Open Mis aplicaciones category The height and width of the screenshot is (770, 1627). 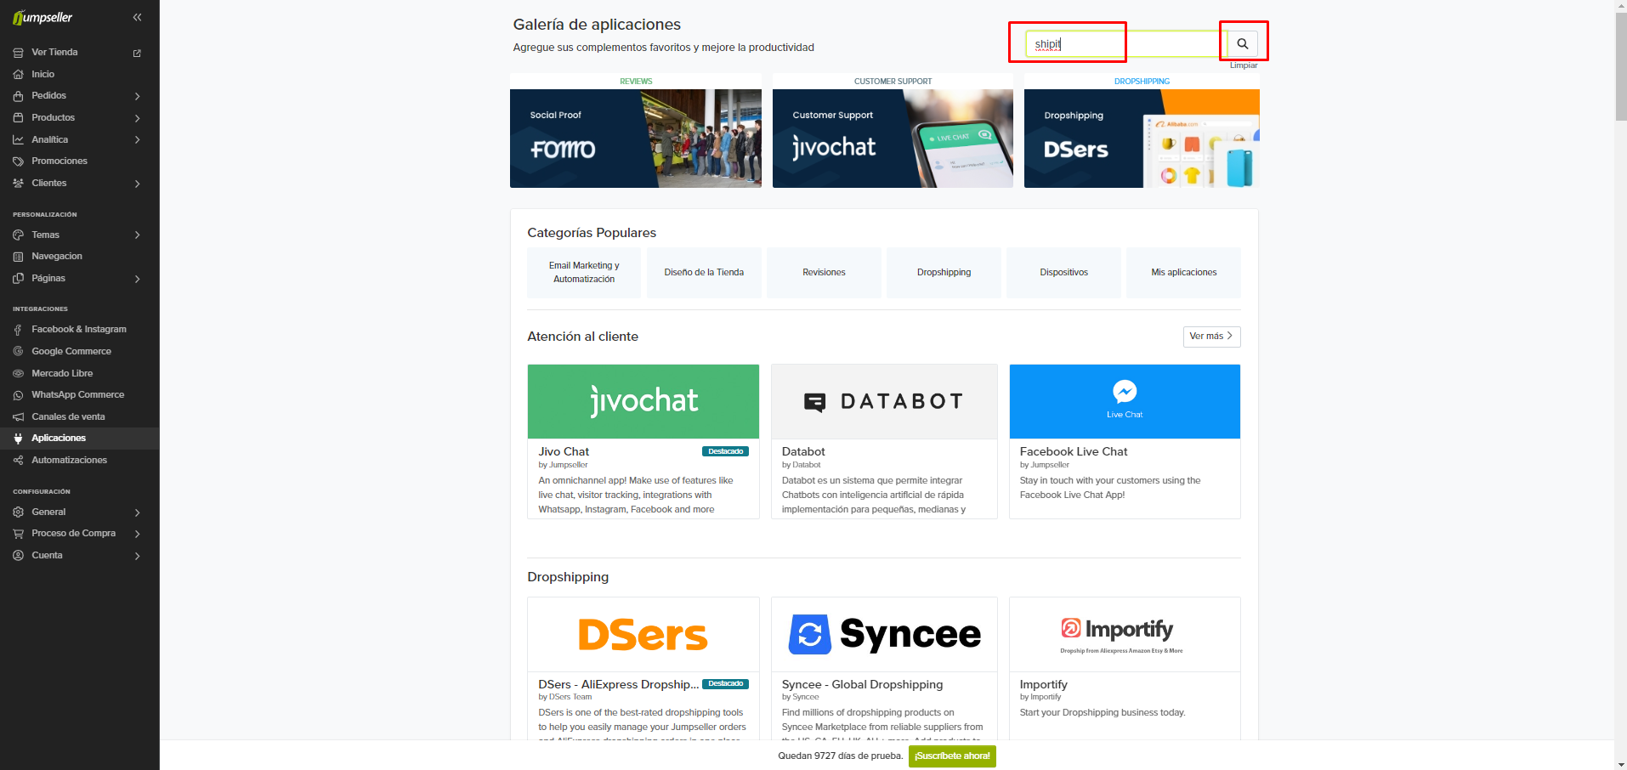click(1183, 272)
